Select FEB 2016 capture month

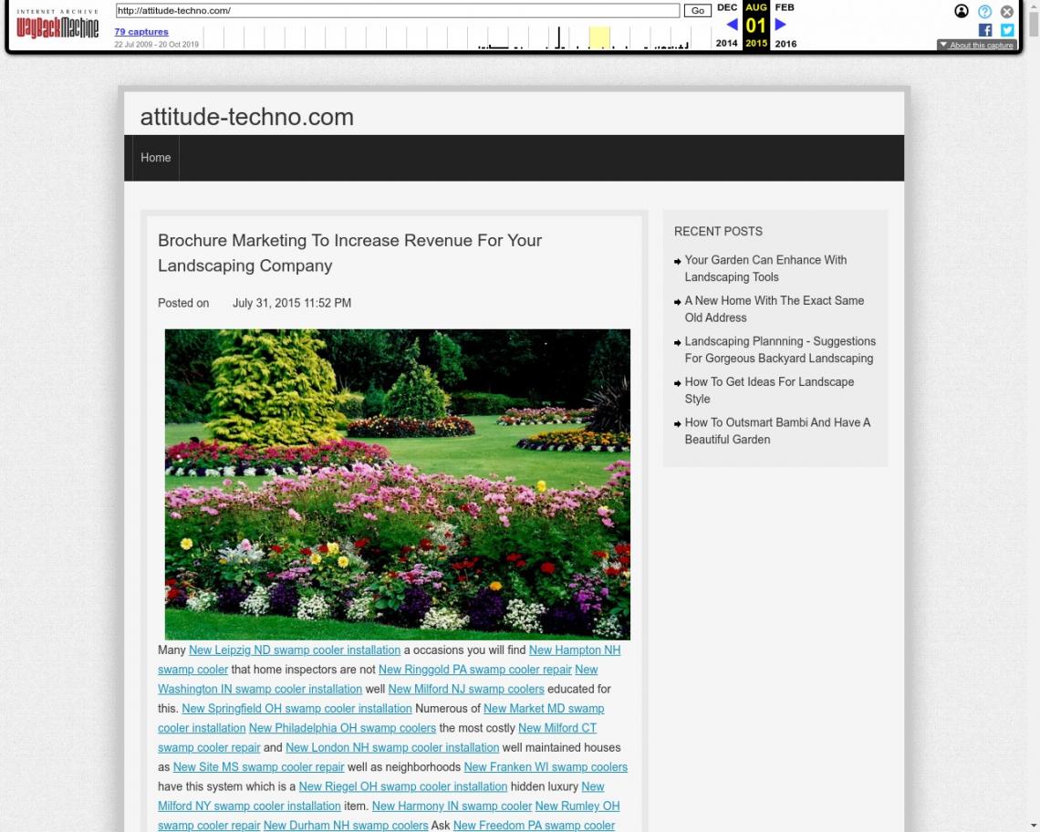pyautogui.click(x=785, y=26)
